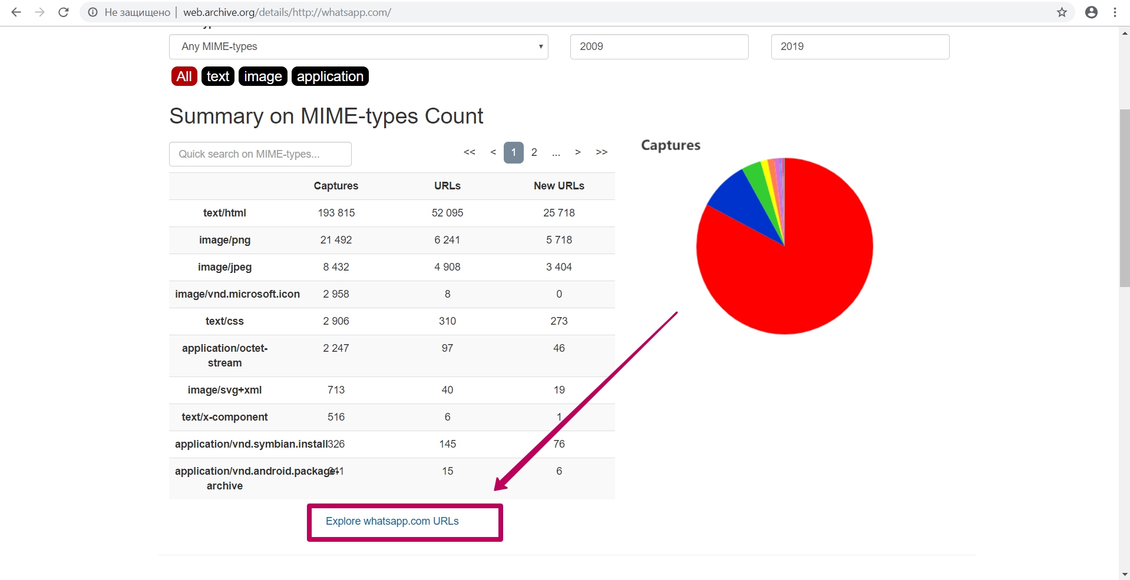The width and height of the screenshot is (1130, 580).
Task: Click the browser back arrow
Action: tap(16, 12)
